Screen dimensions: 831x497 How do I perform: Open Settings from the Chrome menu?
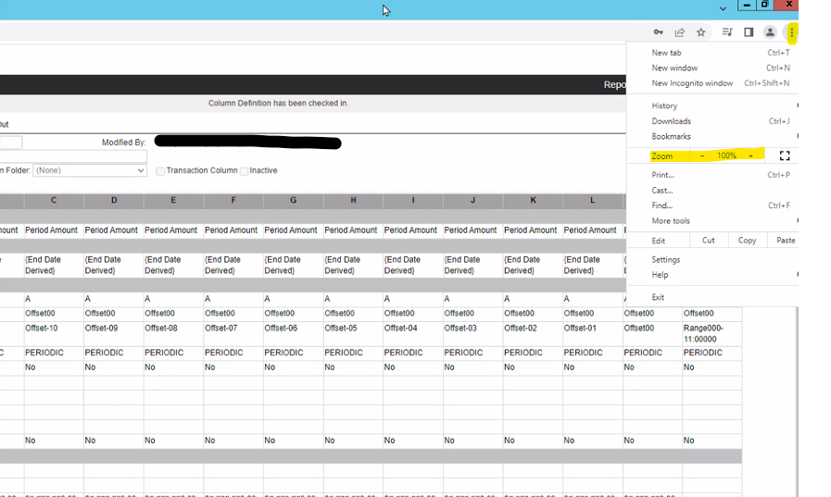pos(712,260)
